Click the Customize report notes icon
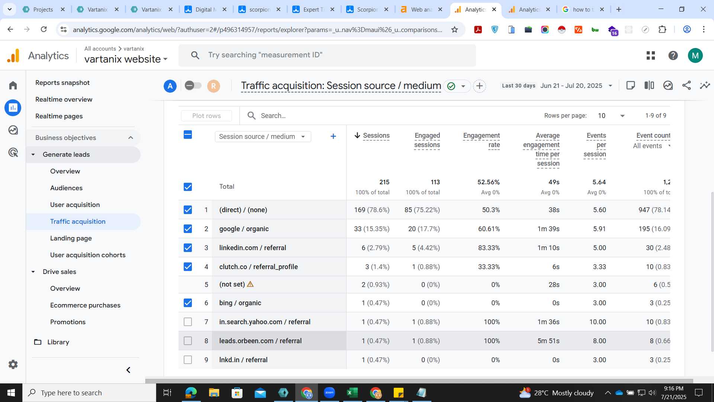714x402 pixels. click(630, 86)
